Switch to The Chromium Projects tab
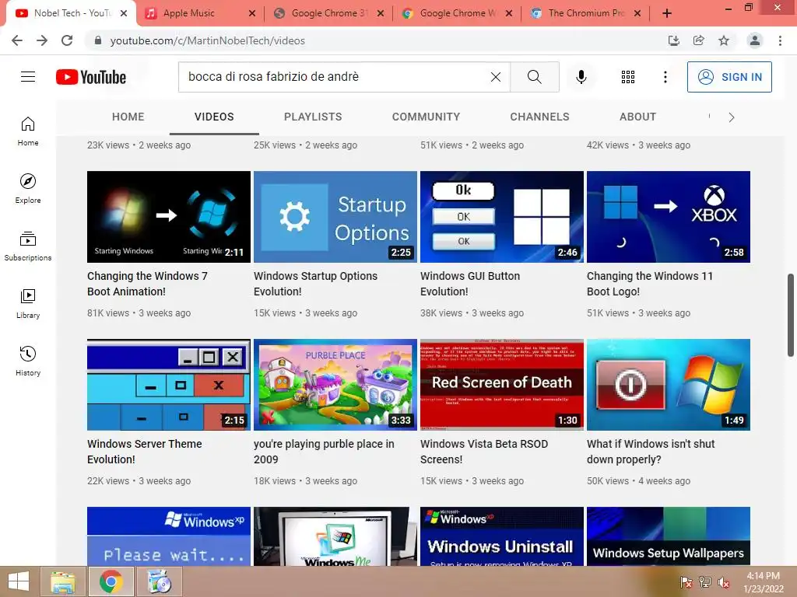This screenshot has height=597, width=797. coord(585,13)
